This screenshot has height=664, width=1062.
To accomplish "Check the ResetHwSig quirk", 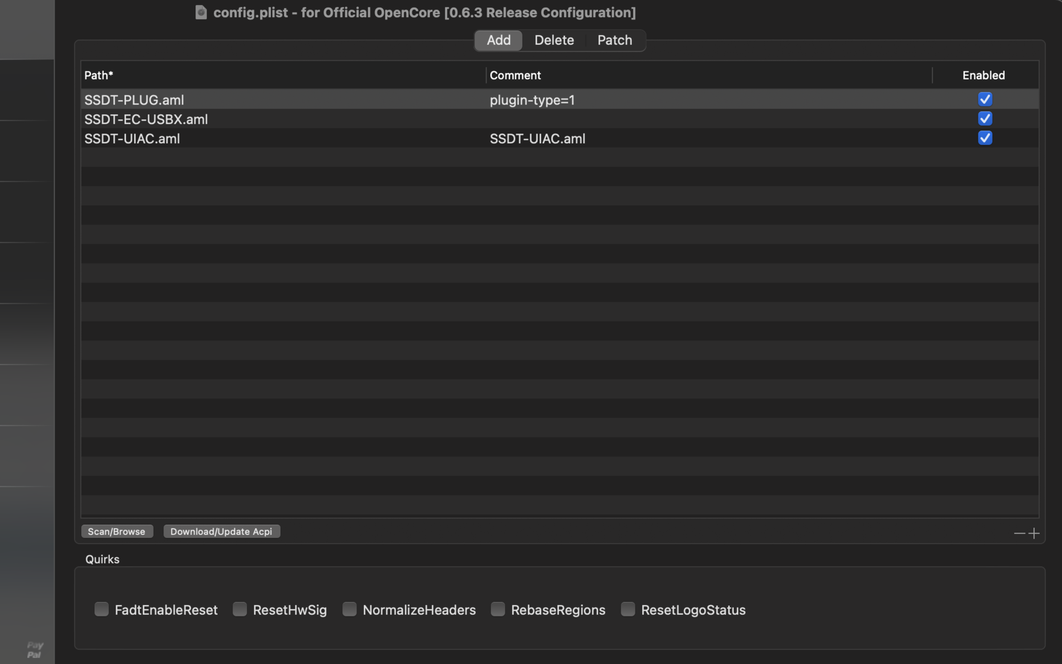I will [x=240, y=609].
